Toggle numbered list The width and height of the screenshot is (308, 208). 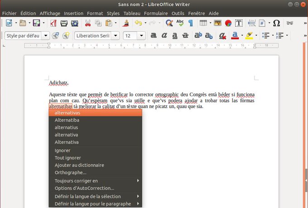(280, 35)
